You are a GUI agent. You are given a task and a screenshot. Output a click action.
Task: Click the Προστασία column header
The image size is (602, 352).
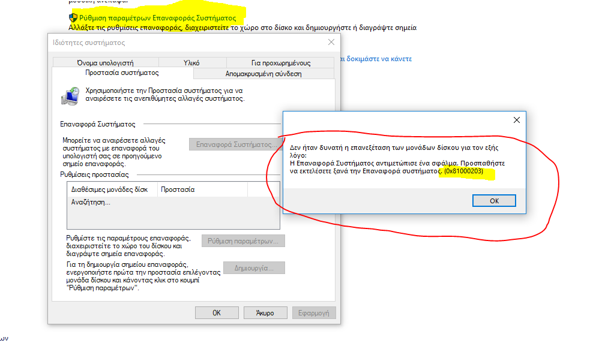202,189
